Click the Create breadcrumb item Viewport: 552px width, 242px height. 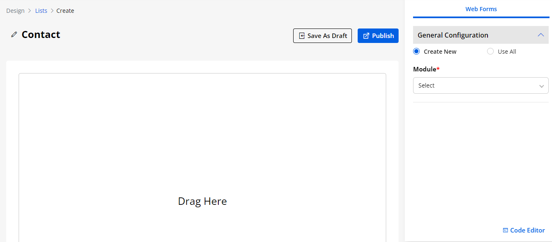tap(65, 11)
